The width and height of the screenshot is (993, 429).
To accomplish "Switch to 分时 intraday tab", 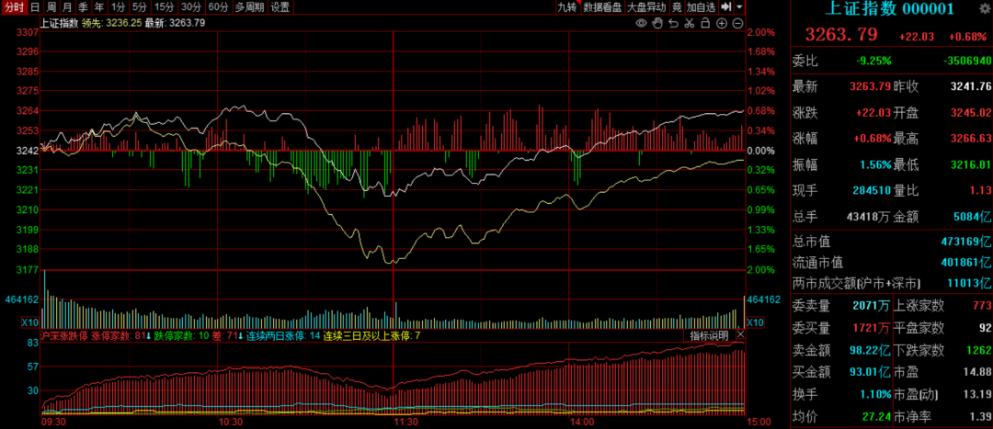I will coord(13,7).
